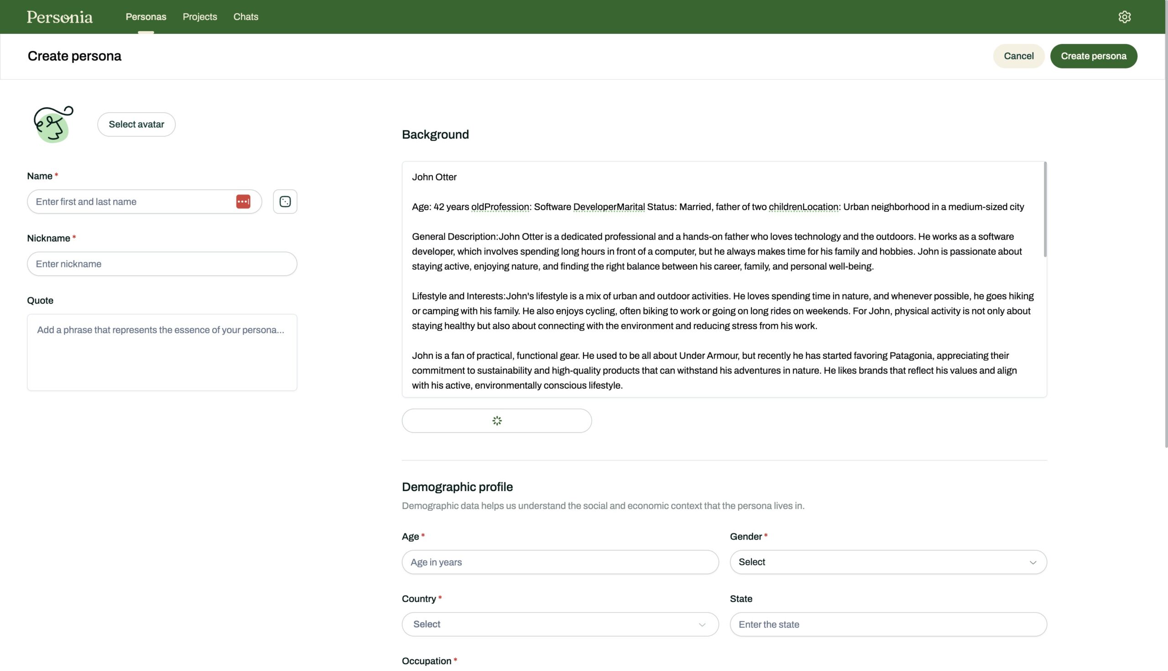
Task: Click the green Create persona button
Action: coord(1093,56)
